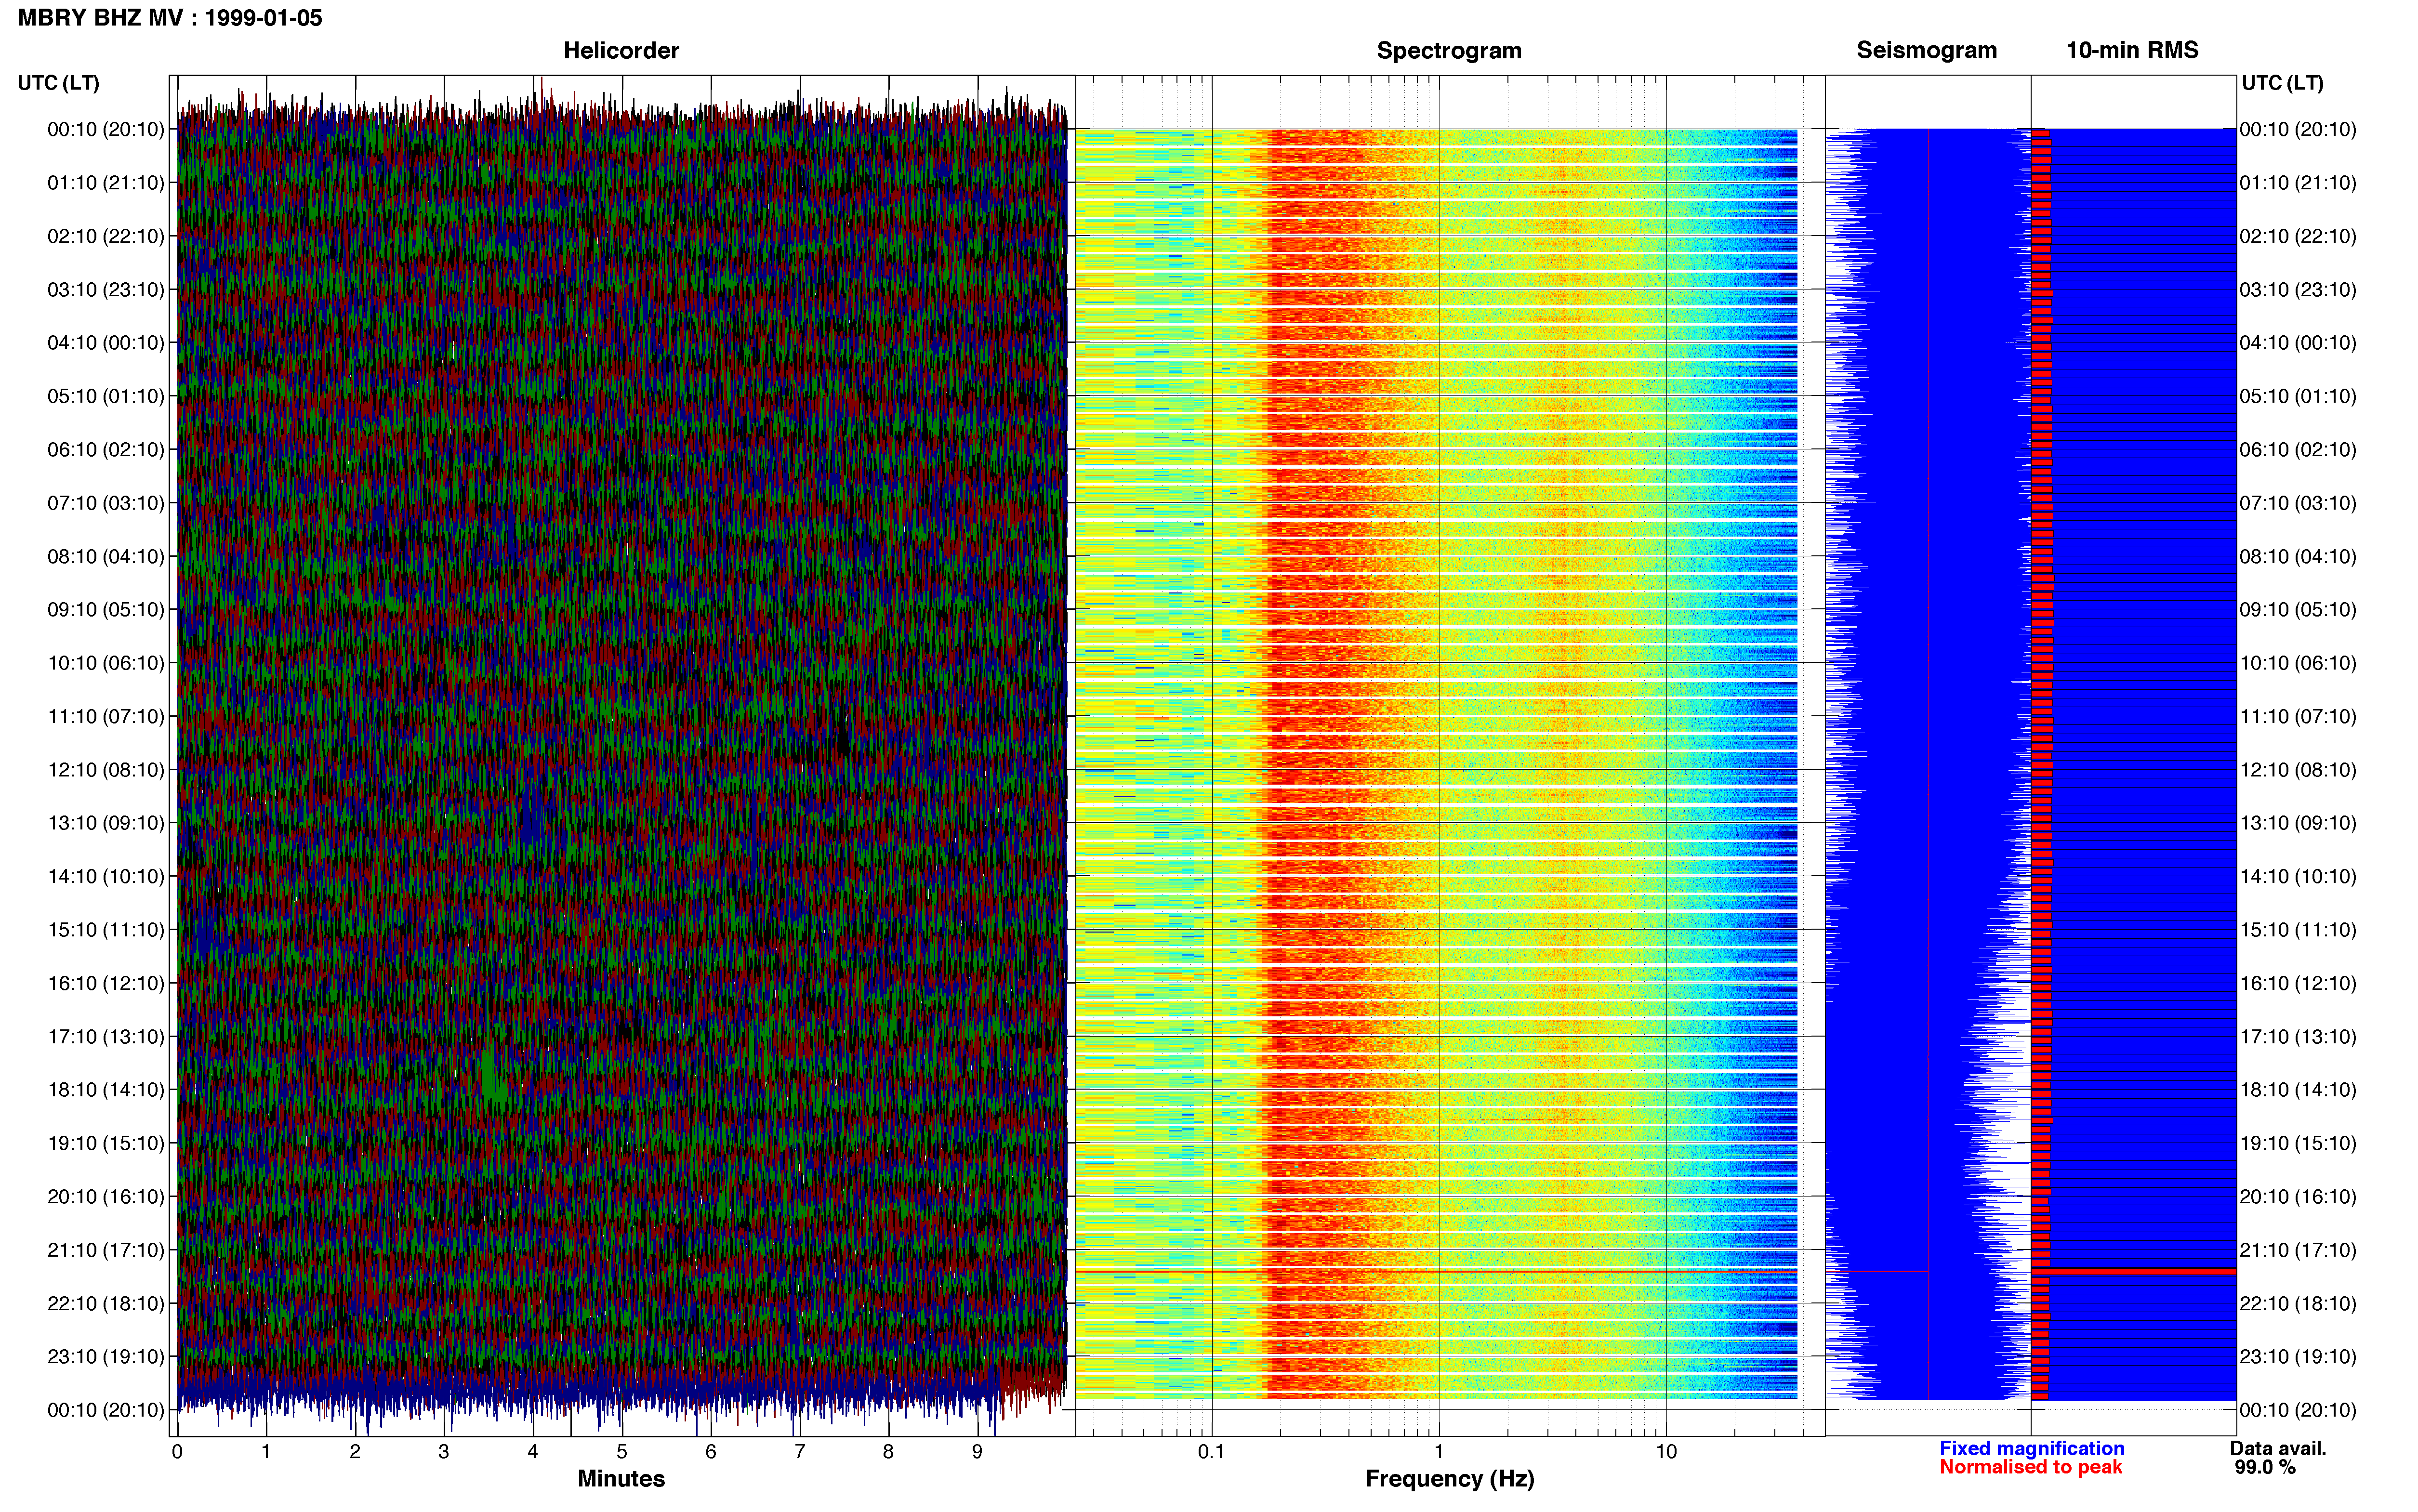Click right time label 17:10 (13:10)
Image resolution: width=2418 pixels, height=1512 pixels.
[2298, 1037]
